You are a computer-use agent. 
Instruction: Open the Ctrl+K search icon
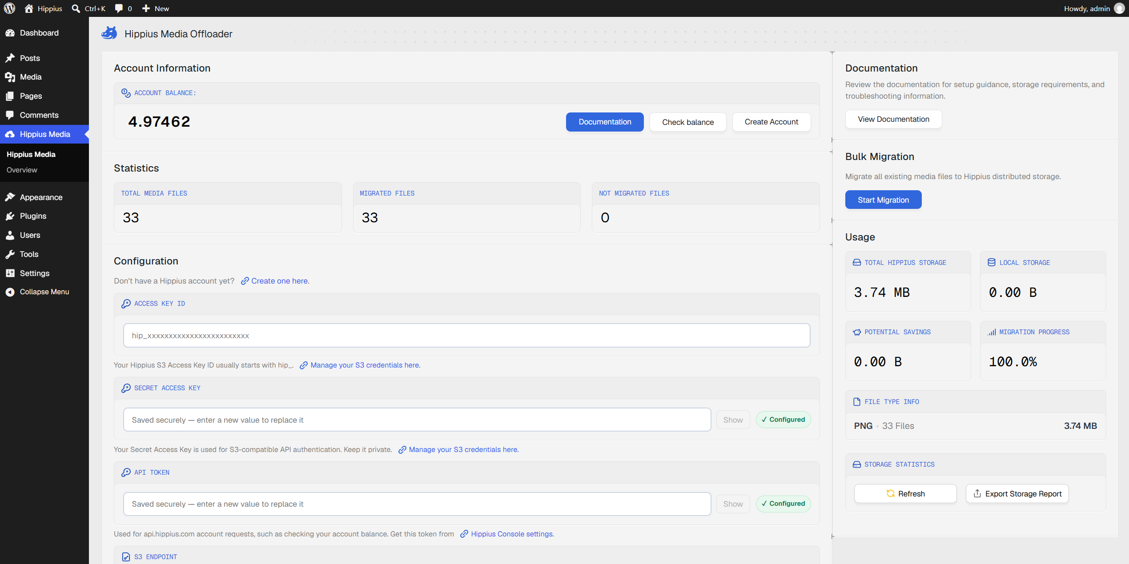(x=76, y=8)
